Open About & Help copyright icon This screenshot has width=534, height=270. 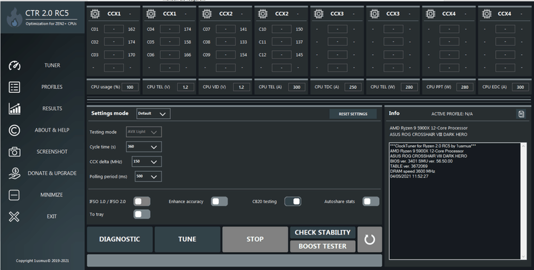tap(15, 130)
